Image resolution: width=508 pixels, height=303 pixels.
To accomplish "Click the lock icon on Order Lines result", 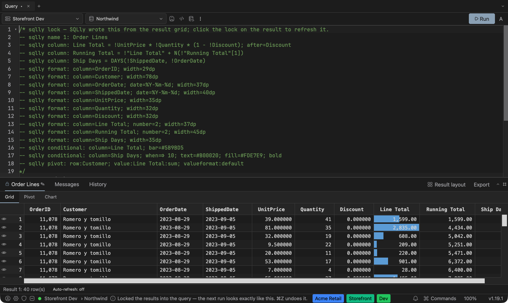I will [7, 184].
